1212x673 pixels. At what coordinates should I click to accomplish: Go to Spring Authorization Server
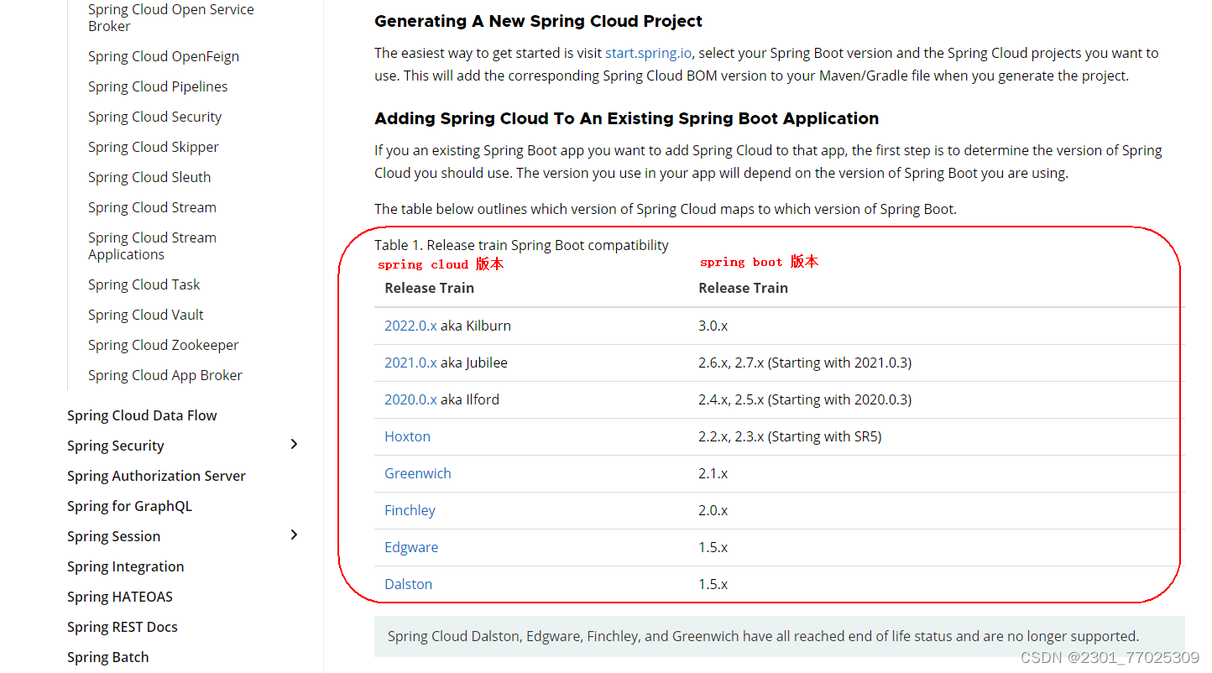pos(156,476)
